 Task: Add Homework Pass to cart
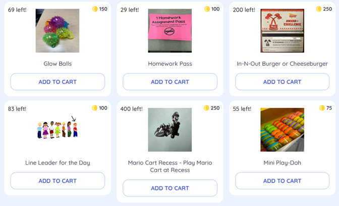tap(170, 82)
